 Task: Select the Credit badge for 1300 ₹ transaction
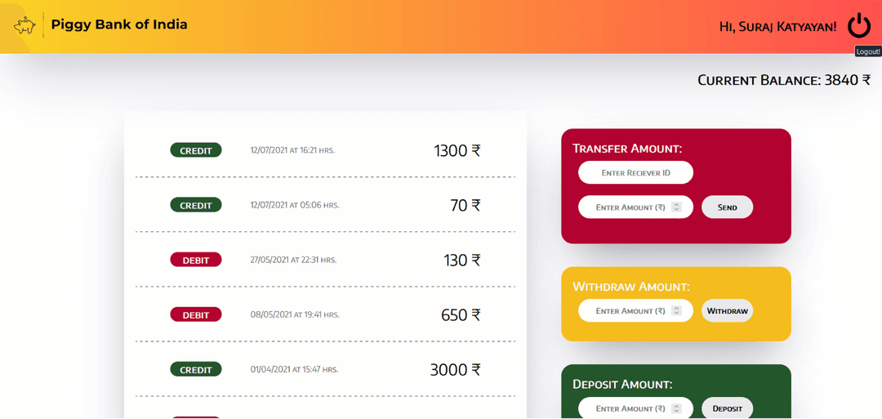pyautogui.click(x=196, y=150)
